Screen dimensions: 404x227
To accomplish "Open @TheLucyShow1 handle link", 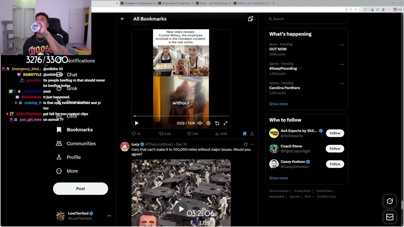I will [x=159, y=144].
